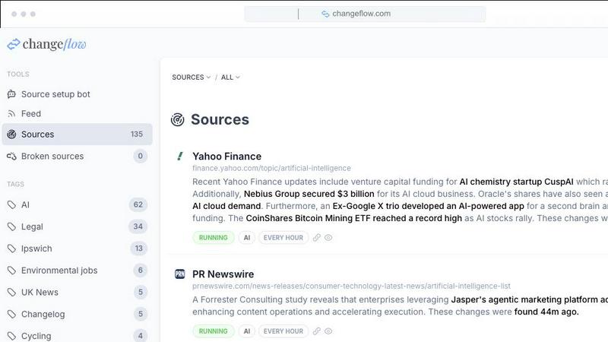The height and width of the screenshot is (342, 608).
Task: Click 'Nebius Group secured $3 billion' text
Action: pyautogui.click(x=309, y=194)
